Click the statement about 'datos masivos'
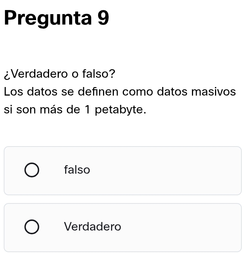The height and width of the screenshot is (257, 247). (x=120, y=100)
